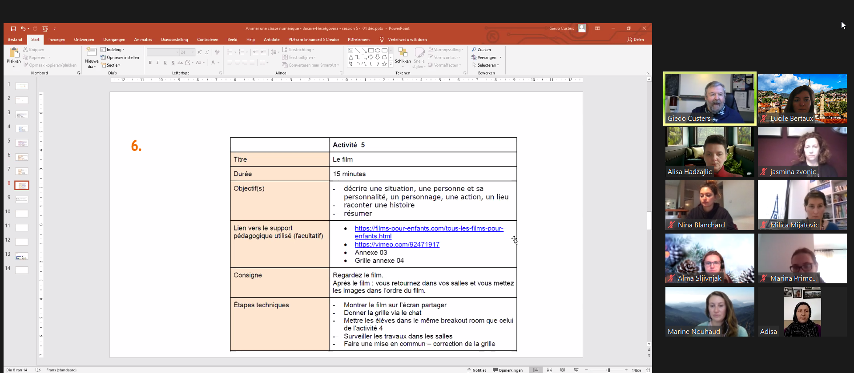Open the Invoegen tab
This screenshot has height=373, width=854.
56,40
